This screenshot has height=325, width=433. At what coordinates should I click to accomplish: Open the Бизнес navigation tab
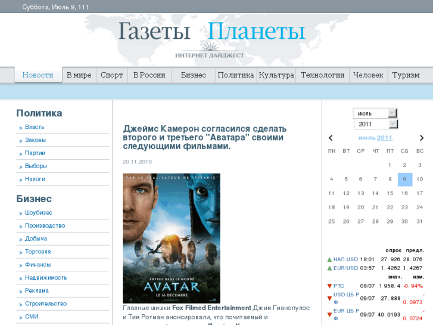point(194,75)
